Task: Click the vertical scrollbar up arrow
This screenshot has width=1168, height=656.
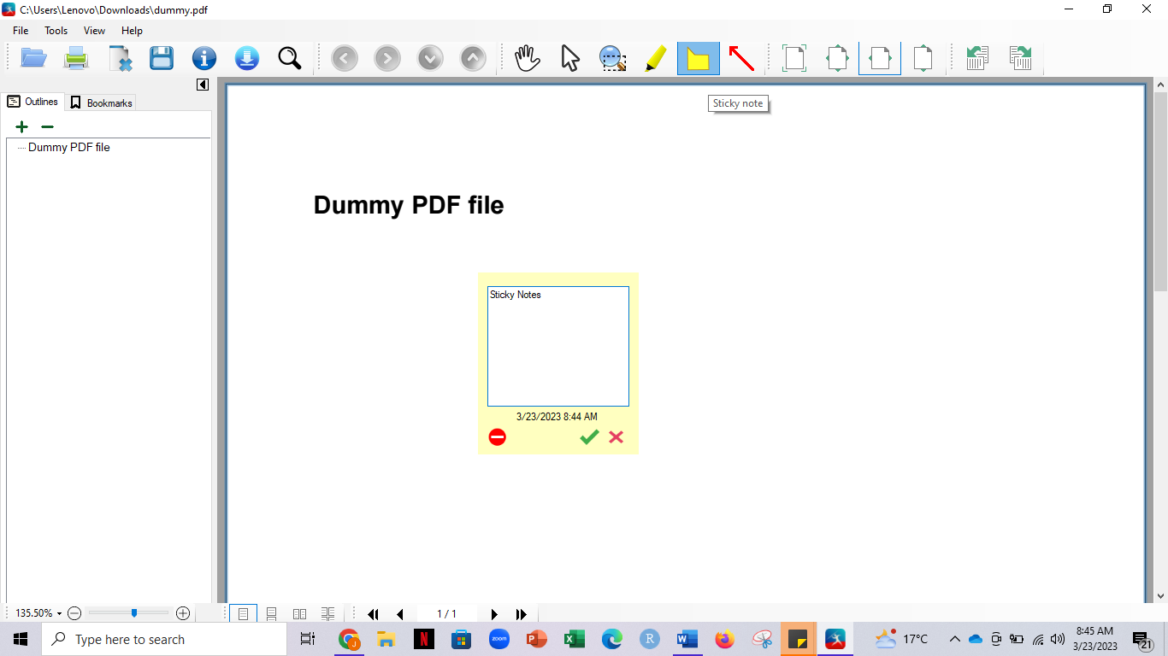Action: (1160, 85)
